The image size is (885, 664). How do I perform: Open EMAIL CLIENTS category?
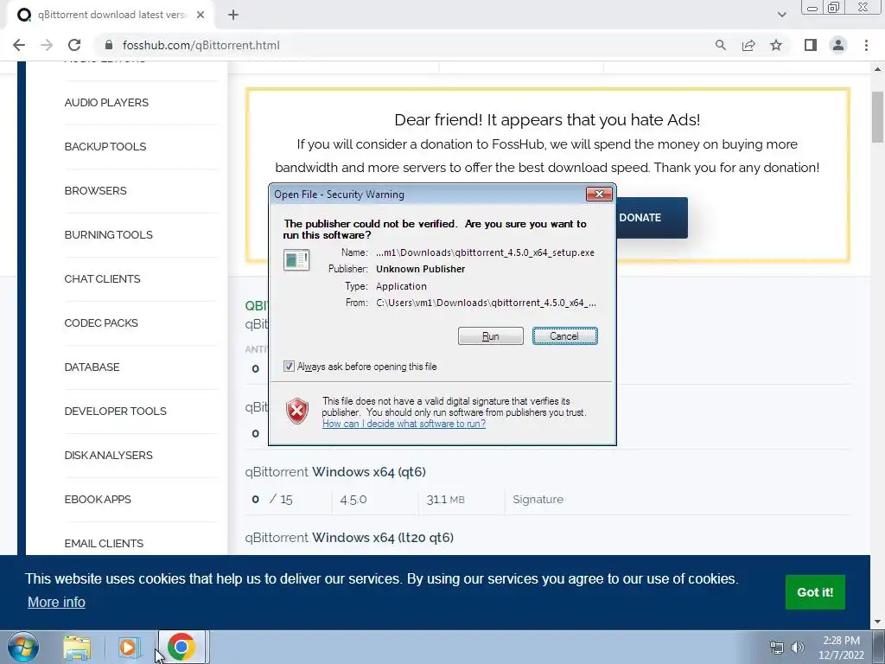point(104,543)
